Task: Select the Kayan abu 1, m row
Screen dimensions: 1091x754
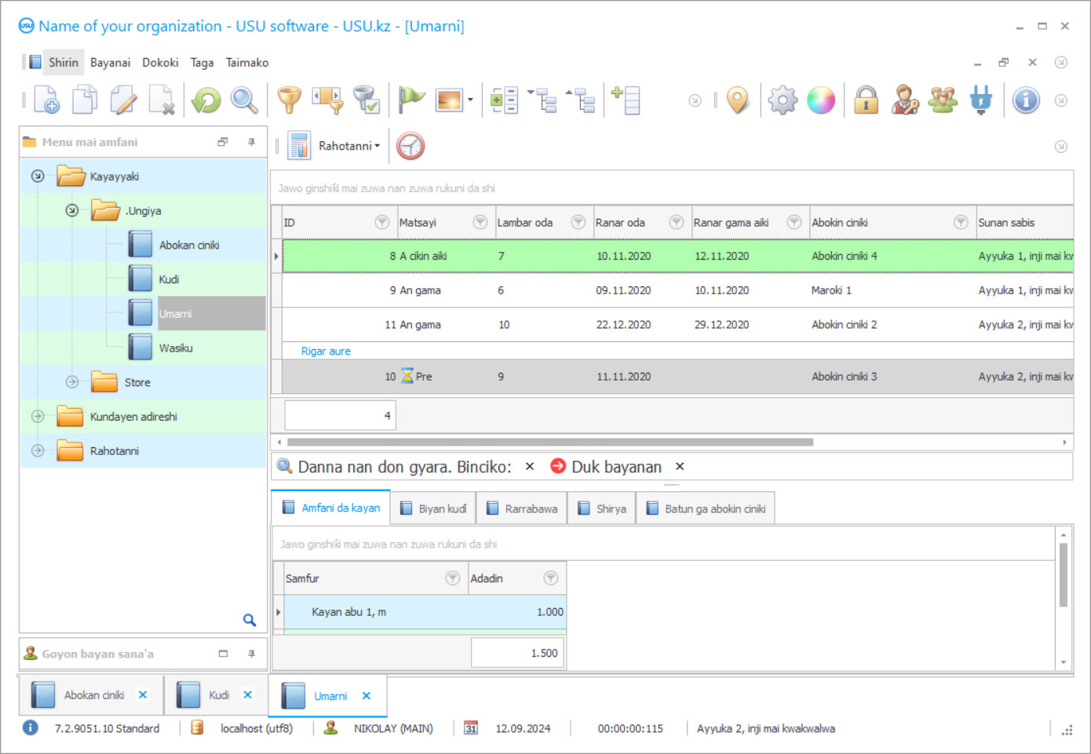Action: pos(425,612)
